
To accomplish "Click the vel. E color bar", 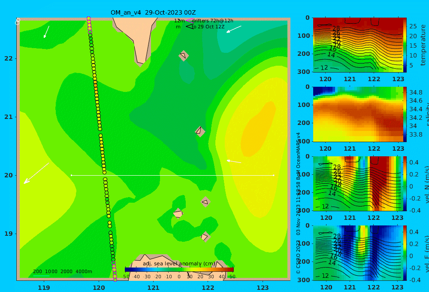I will click(405, 253).
